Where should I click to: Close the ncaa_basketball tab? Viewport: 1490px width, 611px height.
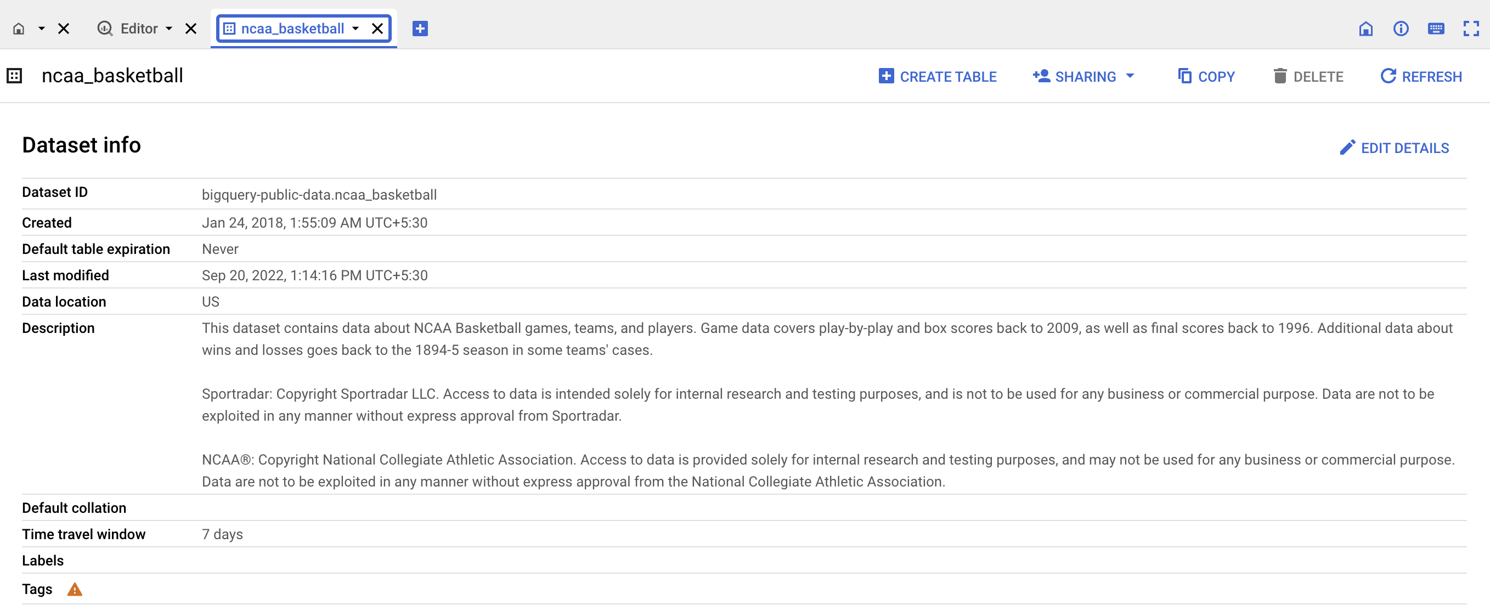tap(377, 29)
